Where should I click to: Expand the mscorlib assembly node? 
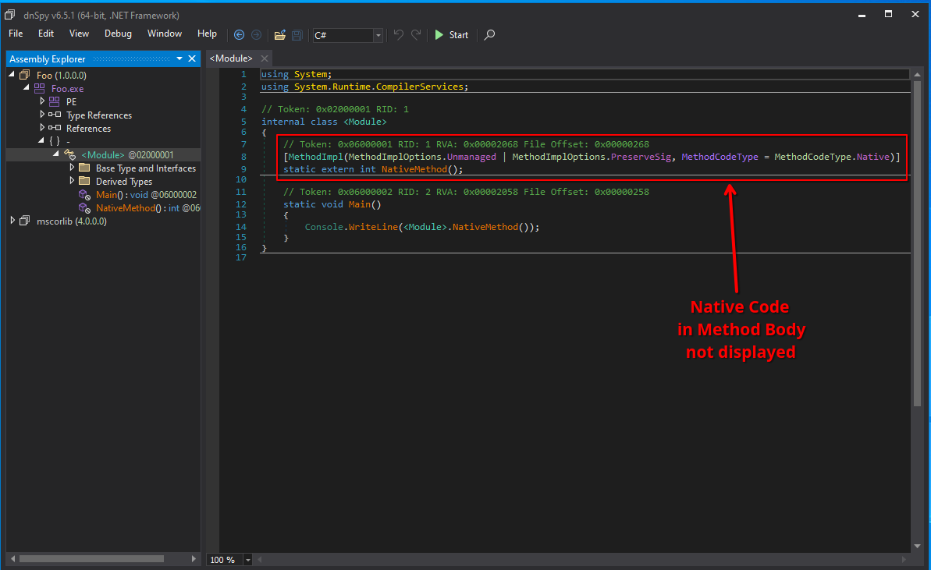13,221
